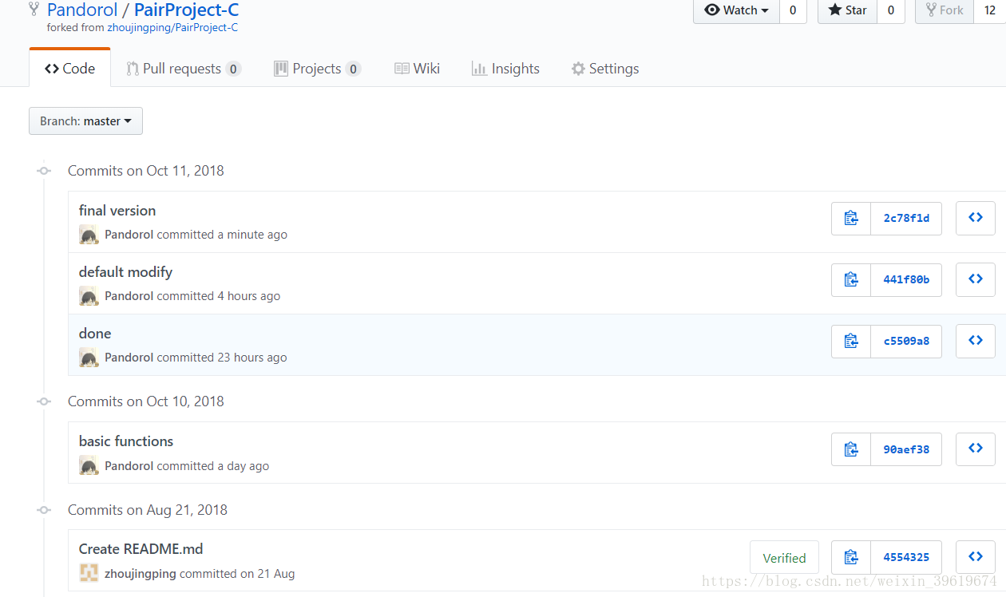The height and width of the screenshot is (597, 1006).
Task: Copy full SHA for commit 441f80b
Action: 851,279
